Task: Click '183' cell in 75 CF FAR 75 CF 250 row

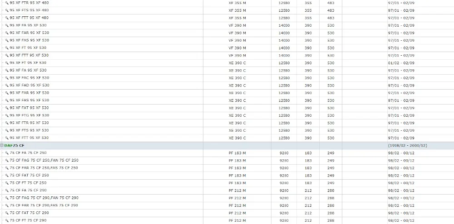Action: pos(308,168)
